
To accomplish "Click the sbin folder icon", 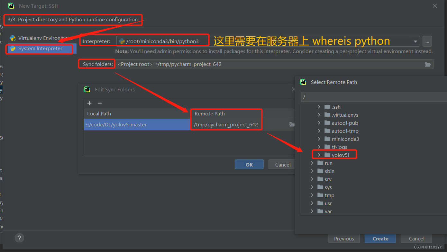I will click(320, 171).
